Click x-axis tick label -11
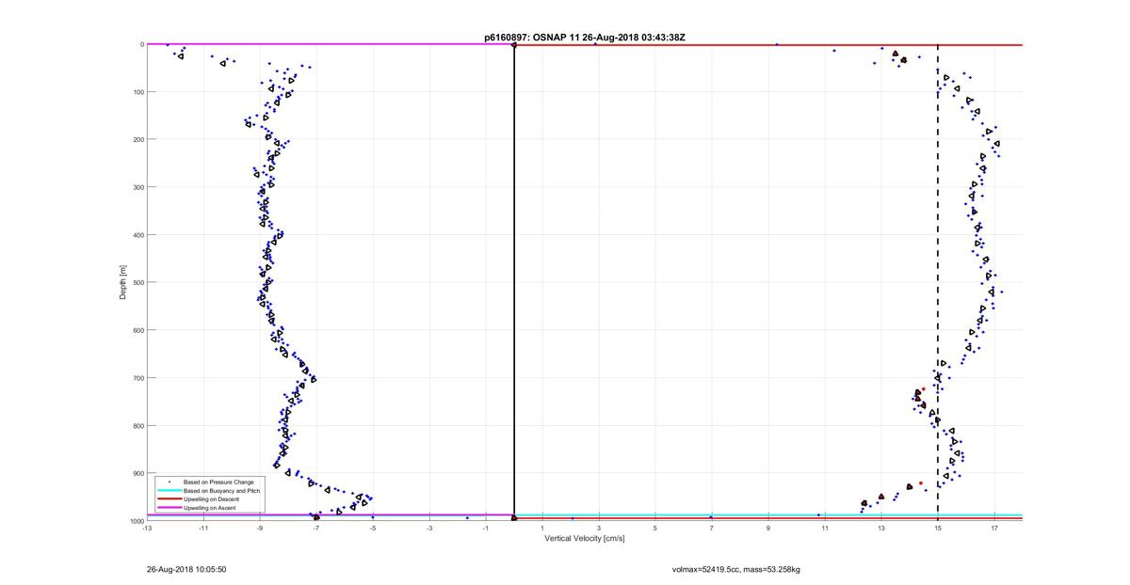This screenshot has width=1130, height=585. tap(203, 527)
